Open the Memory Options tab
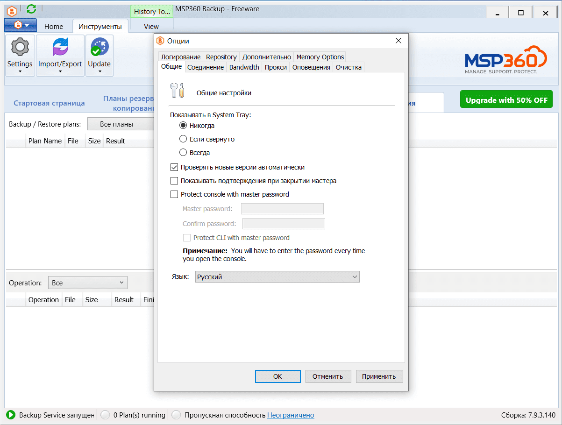This screenshot has width=562, height=425. 320,57
